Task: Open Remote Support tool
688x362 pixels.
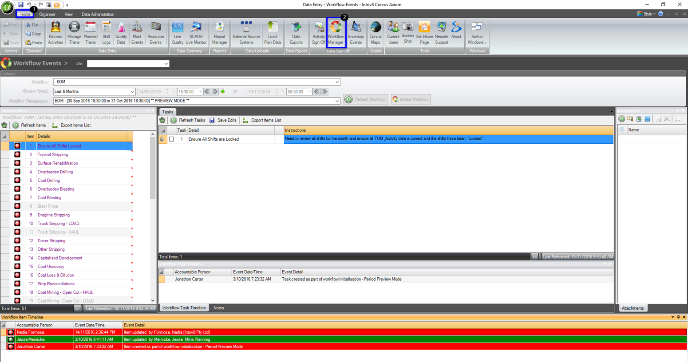Action: pos(441,33)
